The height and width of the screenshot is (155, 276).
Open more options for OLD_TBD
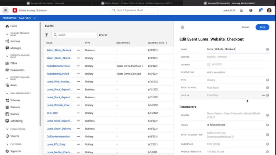click(x=78, y=113)
